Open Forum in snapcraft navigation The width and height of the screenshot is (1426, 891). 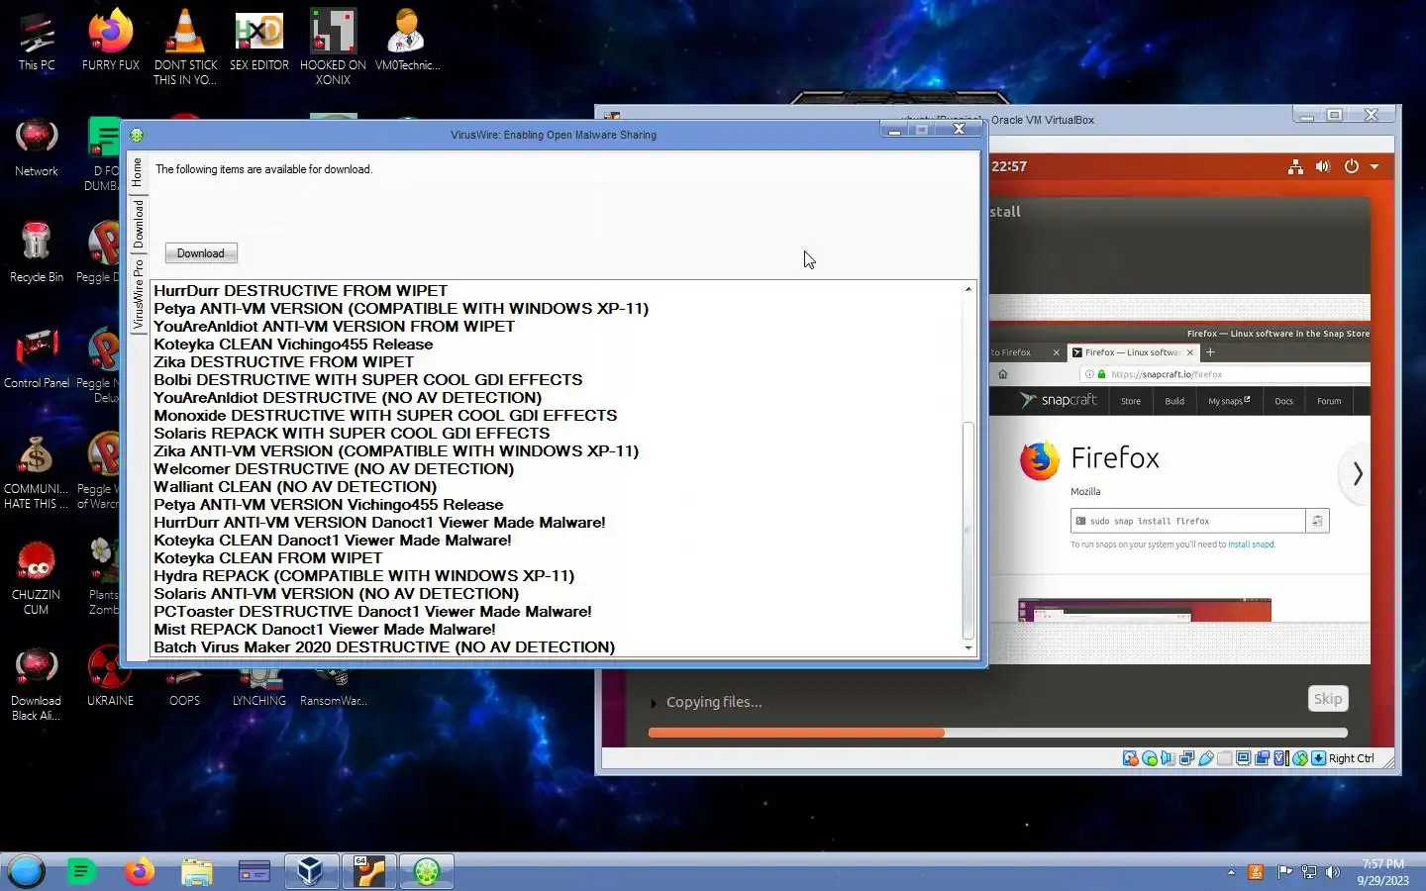coord(1329,401)
